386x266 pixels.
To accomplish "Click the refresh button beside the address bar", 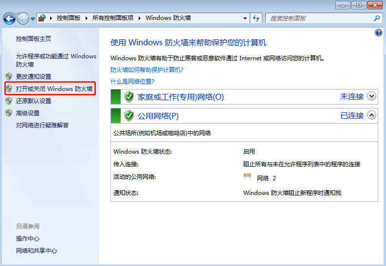I will click(x=257, y=18).
